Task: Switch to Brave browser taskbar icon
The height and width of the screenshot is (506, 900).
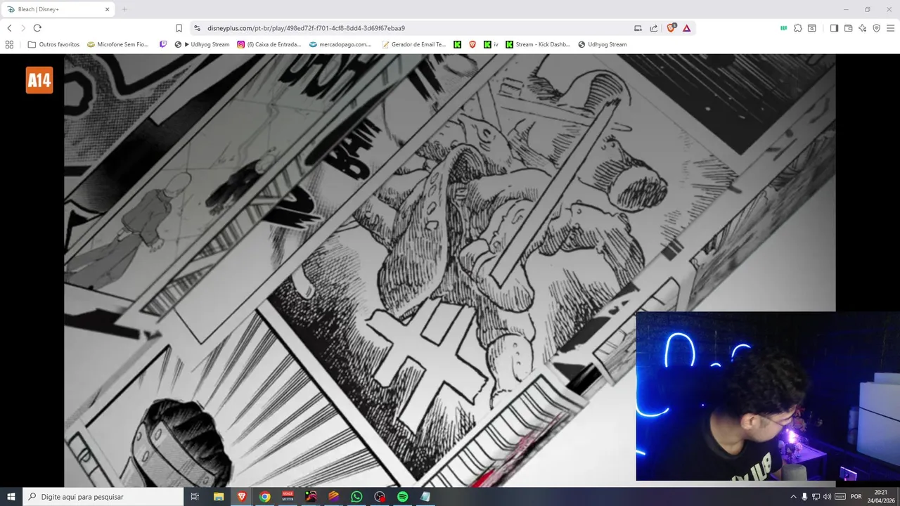Action: tap(242, 497)
